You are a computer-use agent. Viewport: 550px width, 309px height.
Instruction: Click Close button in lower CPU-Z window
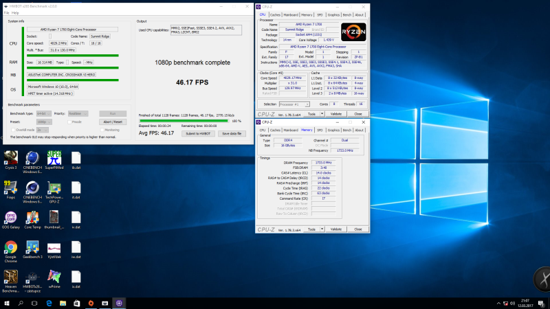tap(357, 229)
